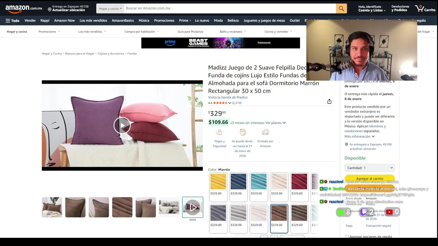Screen dimensions: 438x246
Task: Click Guía para Mudanza subnav link
Action: pos(190,31)
